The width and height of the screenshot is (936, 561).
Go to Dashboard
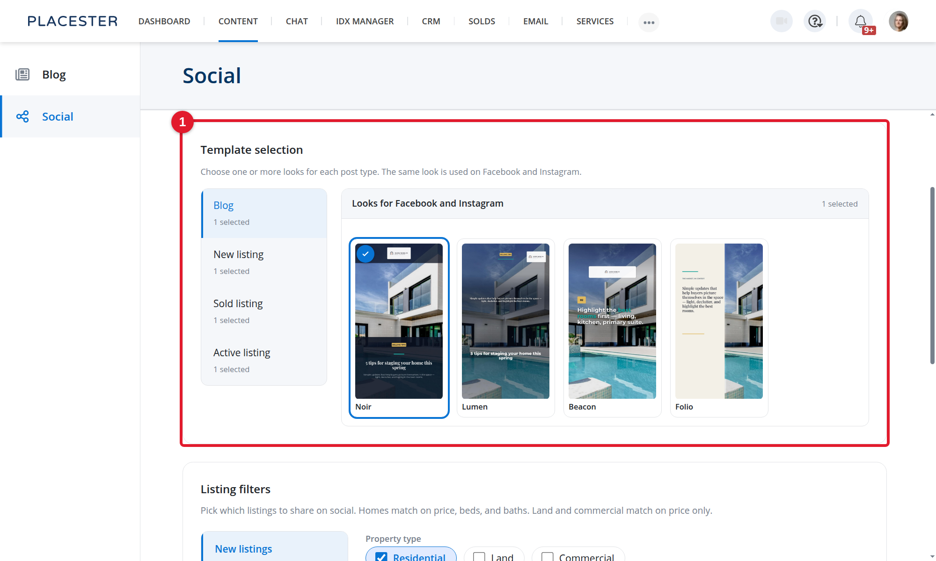(164, 21)
